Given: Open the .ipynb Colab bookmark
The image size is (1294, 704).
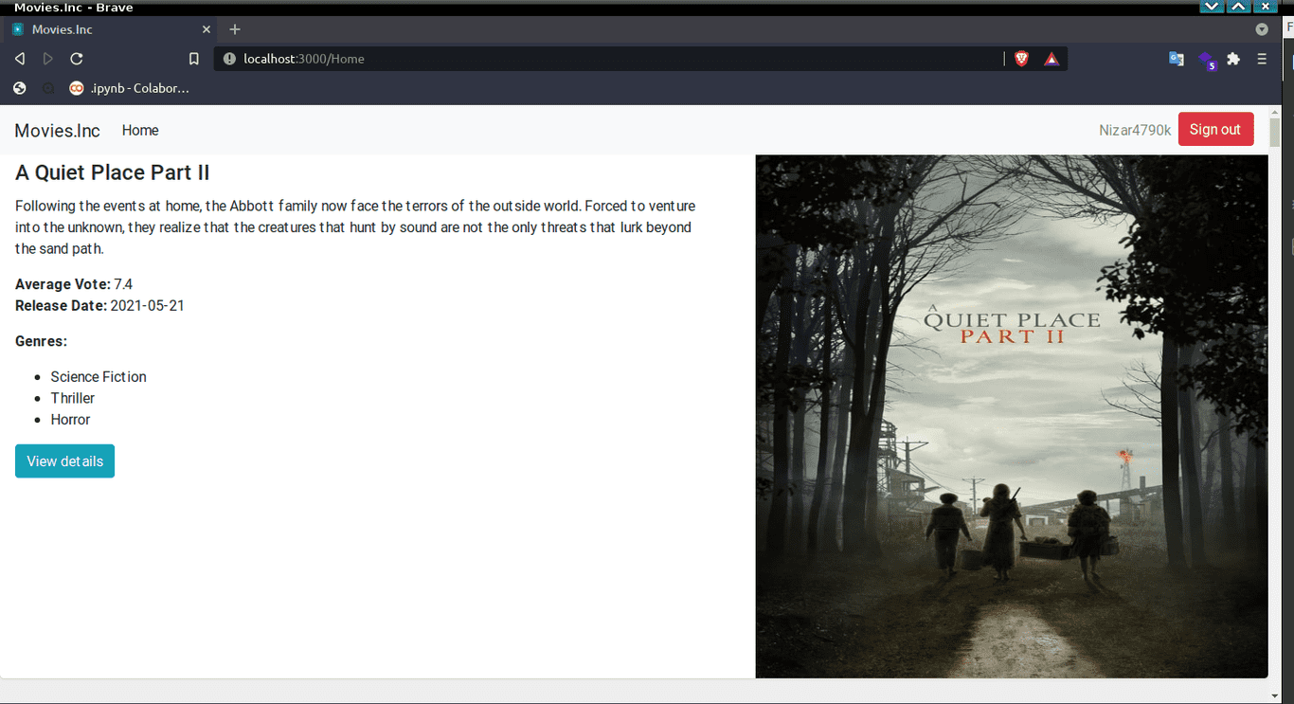Looking at the screenshot, I should coord(130,88).
